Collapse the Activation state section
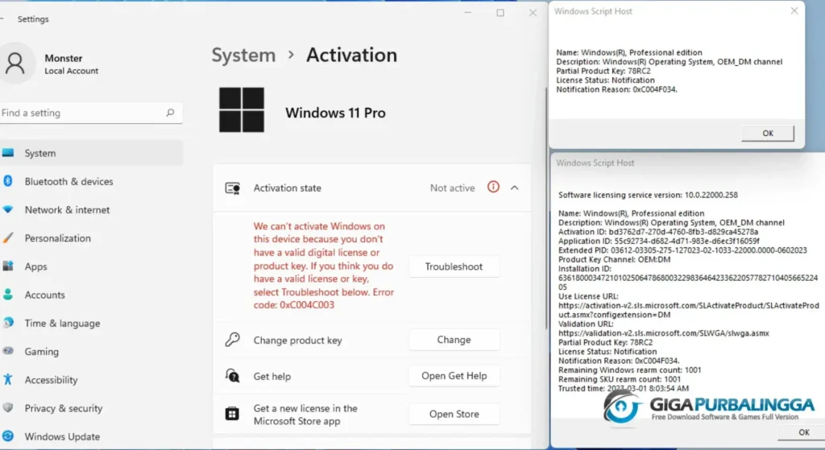This screenshot has height=450, width=825. 515,188
